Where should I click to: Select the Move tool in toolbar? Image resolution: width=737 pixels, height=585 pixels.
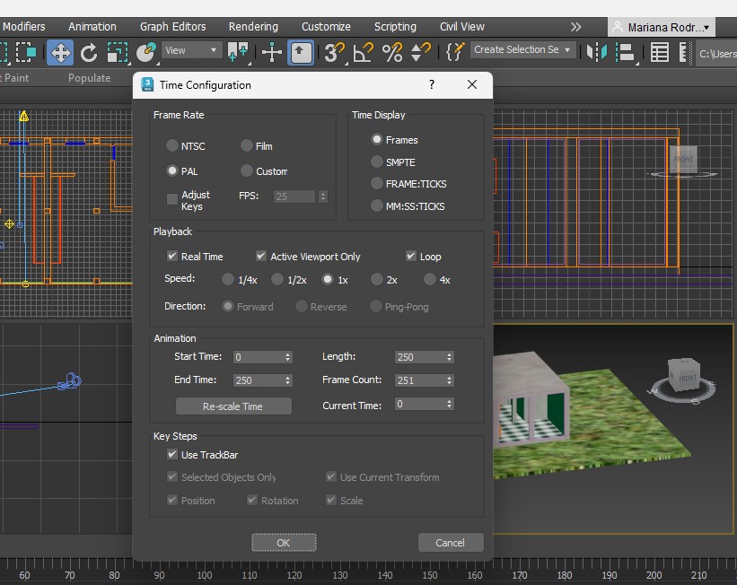[x=60, y=52]
